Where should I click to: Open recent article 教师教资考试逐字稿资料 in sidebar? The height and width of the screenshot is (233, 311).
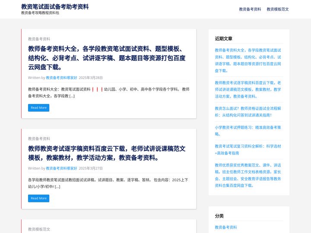coord(248,90)
